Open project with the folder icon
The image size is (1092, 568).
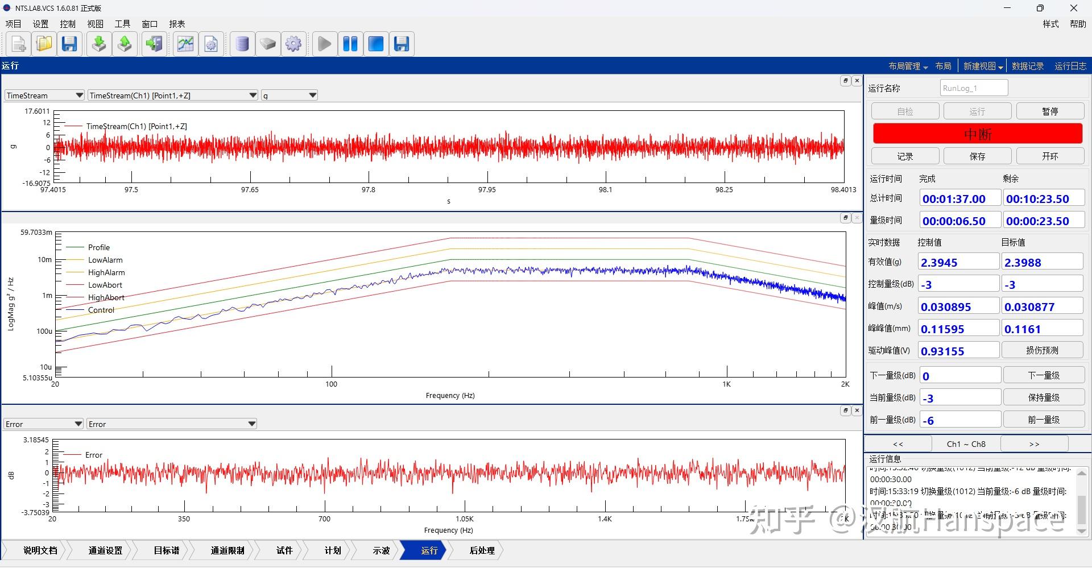[x=44, y=44]
